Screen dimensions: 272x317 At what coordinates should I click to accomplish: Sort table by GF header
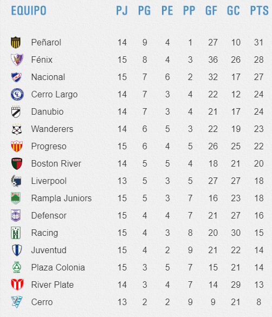click(211, 10)
